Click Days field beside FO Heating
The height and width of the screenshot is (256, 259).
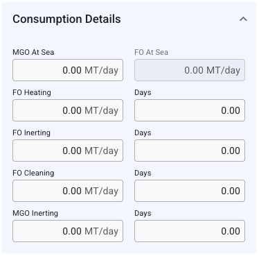click(190, 110)
